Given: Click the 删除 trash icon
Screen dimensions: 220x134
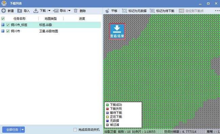Looking at the screenshot, I should point(75,10).
